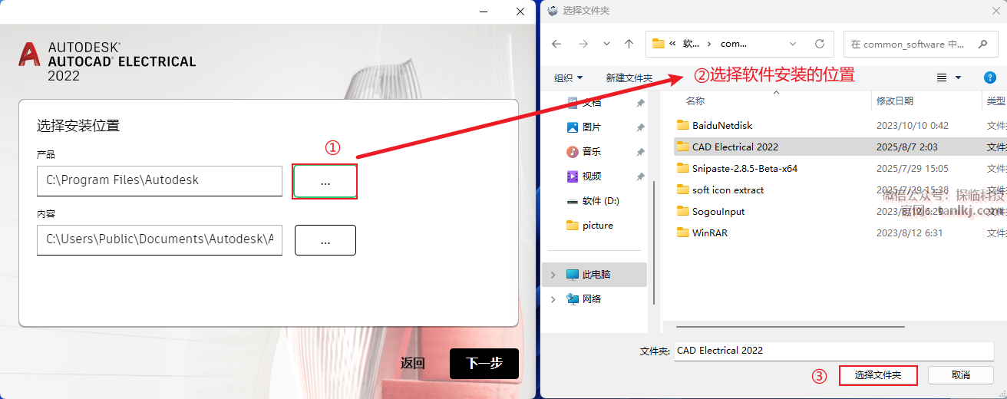The width and height of the screenshot is (1007, 399).
Task: Open 软件 (D:) drive in navigation pane
Action: pos(600,200)
